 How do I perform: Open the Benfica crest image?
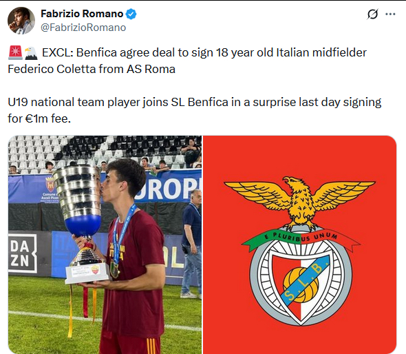[x=299, y=244]
